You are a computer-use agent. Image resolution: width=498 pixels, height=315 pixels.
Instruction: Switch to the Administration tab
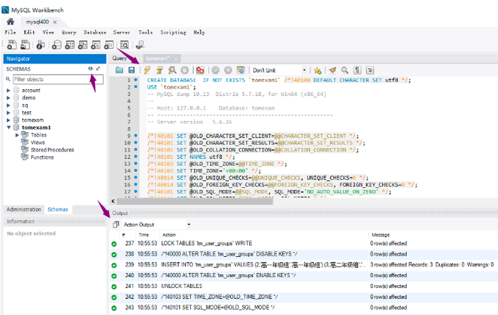[24, 209]
